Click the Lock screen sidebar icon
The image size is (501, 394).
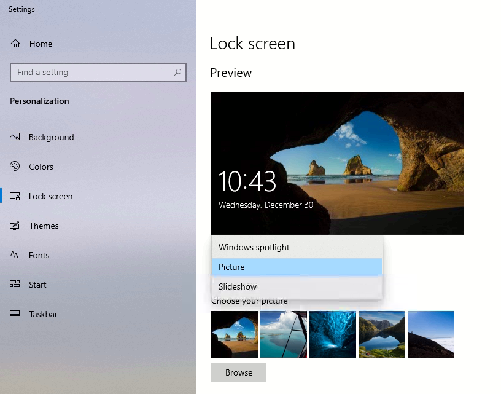(16, 196)
